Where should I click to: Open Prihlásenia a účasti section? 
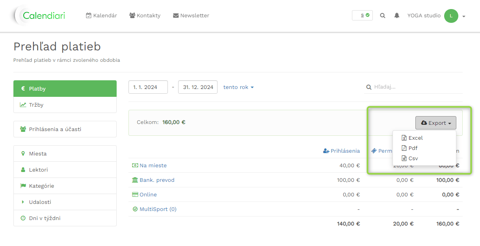pyautogui.click(x=65, y=129)
